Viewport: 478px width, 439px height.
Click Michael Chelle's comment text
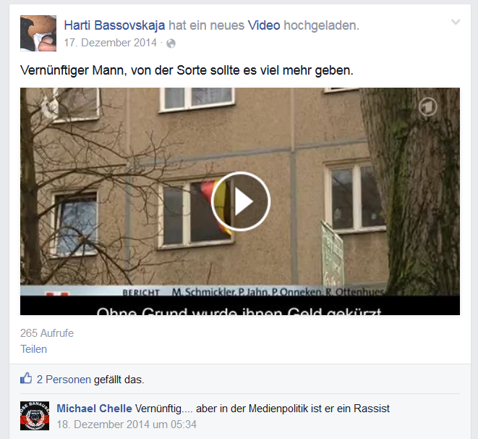pyautogui.click(x=263, y=409)
